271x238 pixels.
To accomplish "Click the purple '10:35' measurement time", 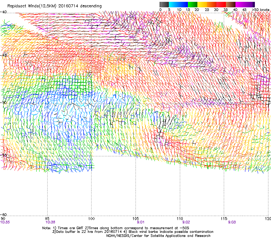I will (x=5, y=222).
